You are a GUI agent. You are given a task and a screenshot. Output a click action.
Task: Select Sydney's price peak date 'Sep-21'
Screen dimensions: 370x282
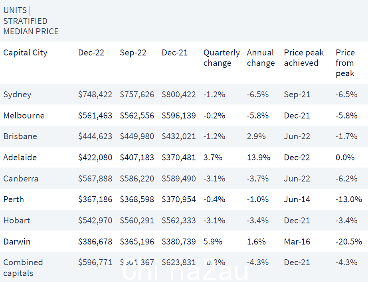tap(297, 95)
